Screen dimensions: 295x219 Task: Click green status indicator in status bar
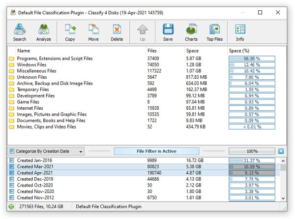tap(11, 207)
